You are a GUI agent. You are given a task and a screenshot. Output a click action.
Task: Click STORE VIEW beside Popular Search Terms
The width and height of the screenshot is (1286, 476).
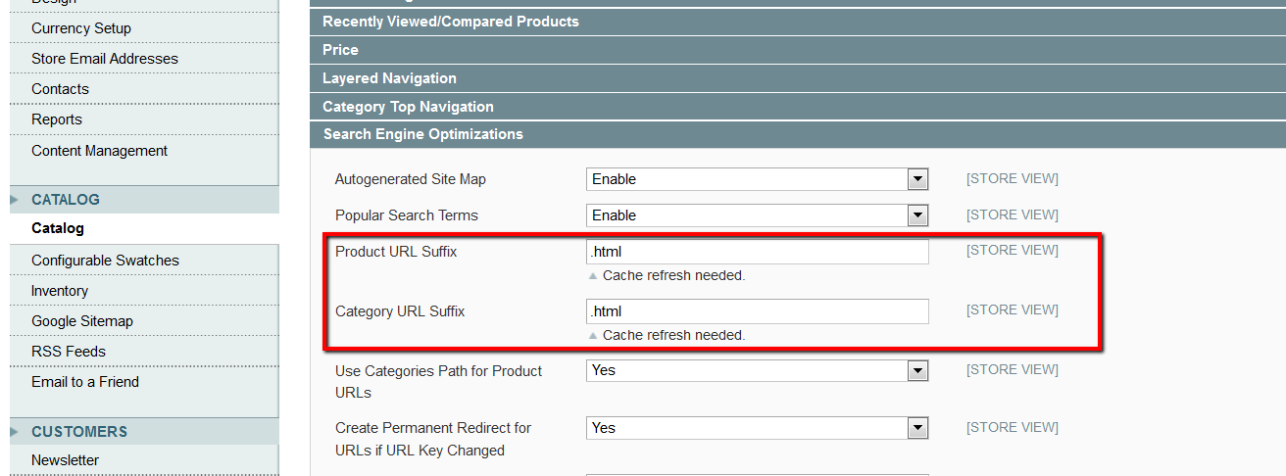(x=1013, y=214)
